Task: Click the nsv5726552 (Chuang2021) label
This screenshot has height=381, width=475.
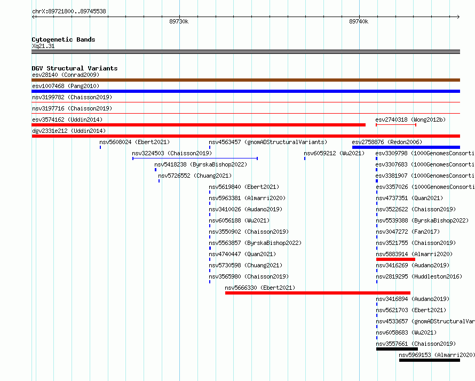Action: (x=195, y=176)
